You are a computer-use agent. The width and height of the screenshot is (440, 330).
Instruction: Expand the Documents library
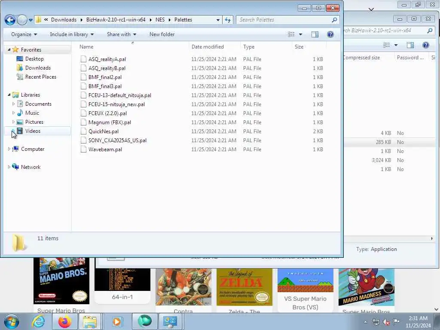(13, 104)
